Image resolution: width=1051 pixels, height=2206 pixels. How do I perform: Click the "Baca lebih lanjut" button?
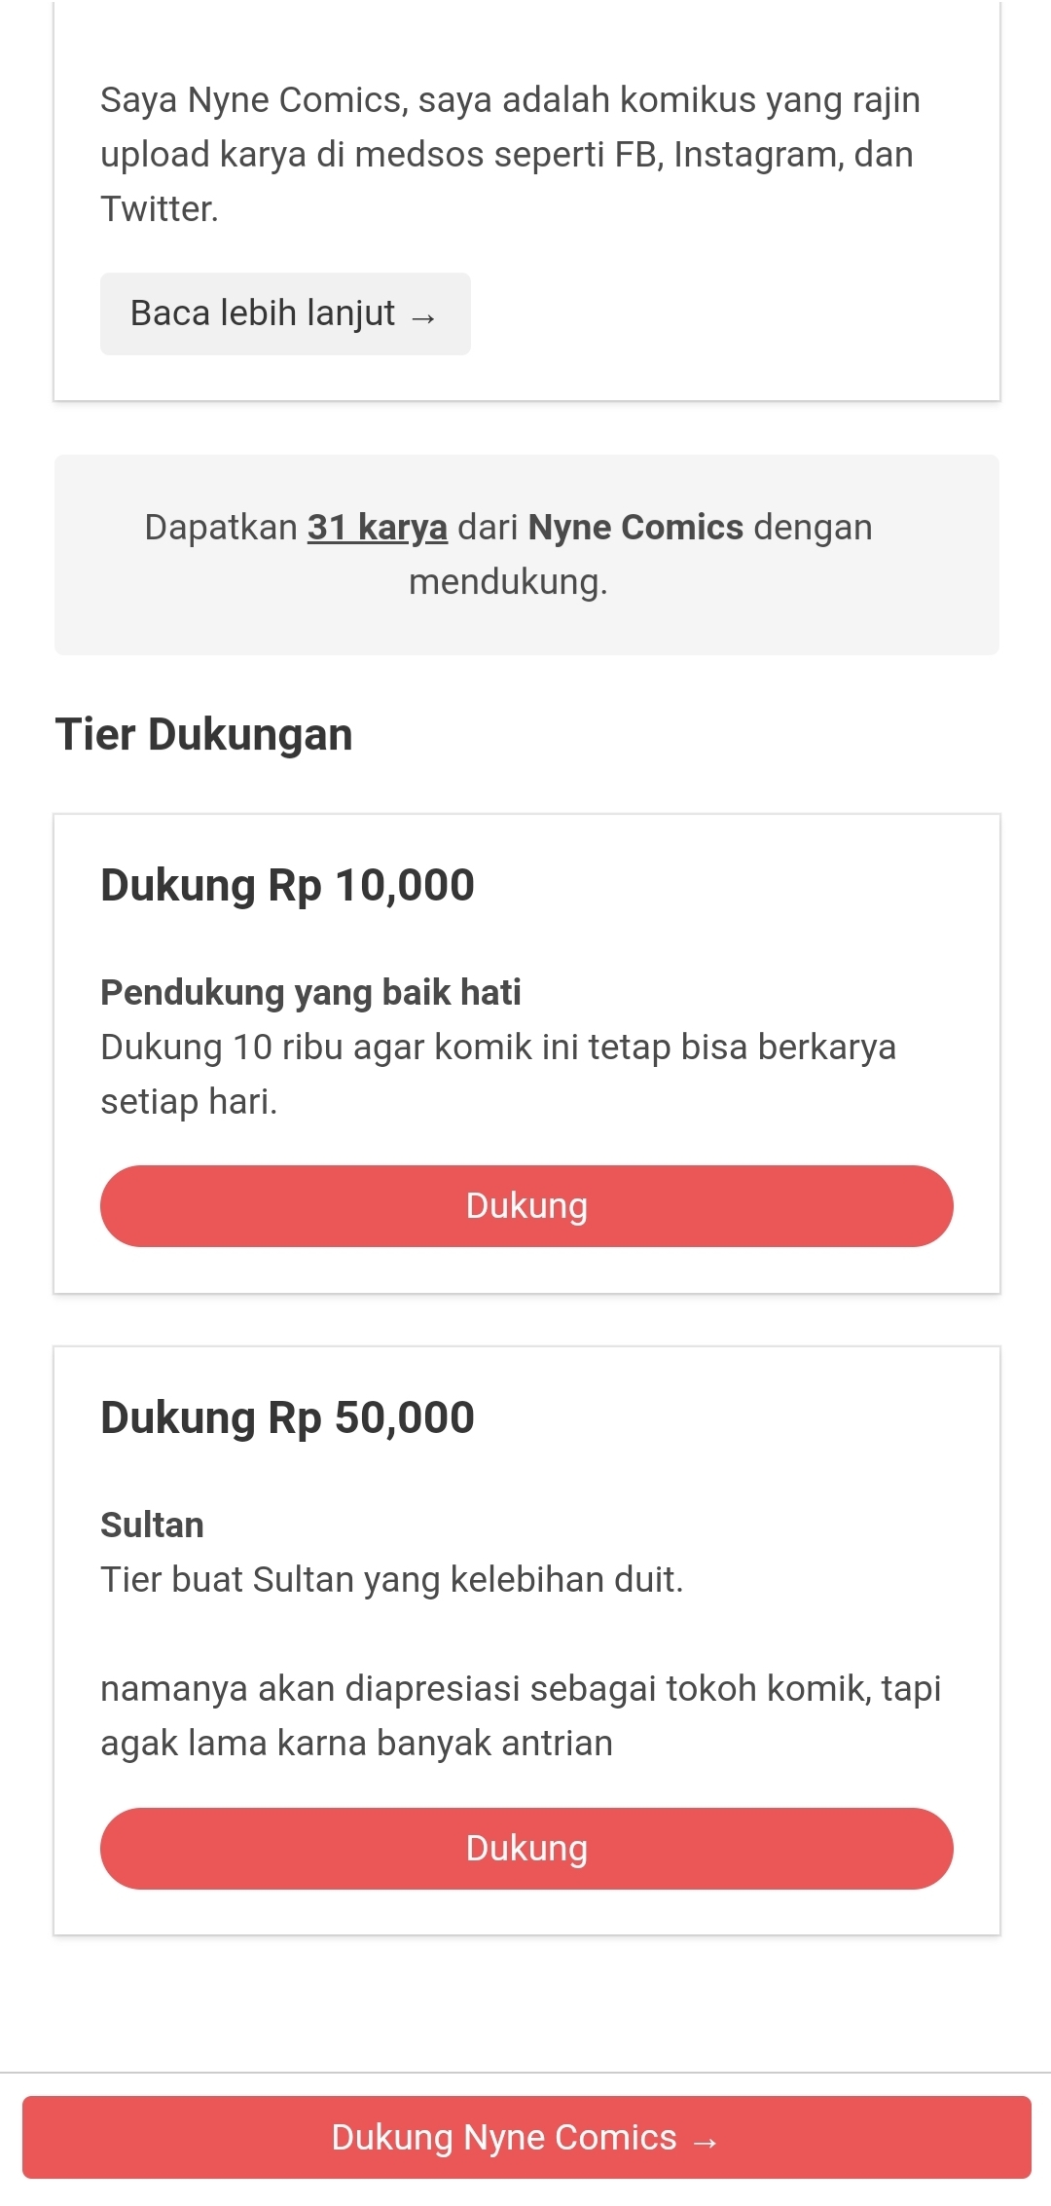(x=284, y=313)
